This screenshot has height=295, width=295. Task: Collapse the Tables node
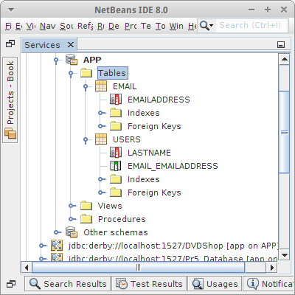71,73
